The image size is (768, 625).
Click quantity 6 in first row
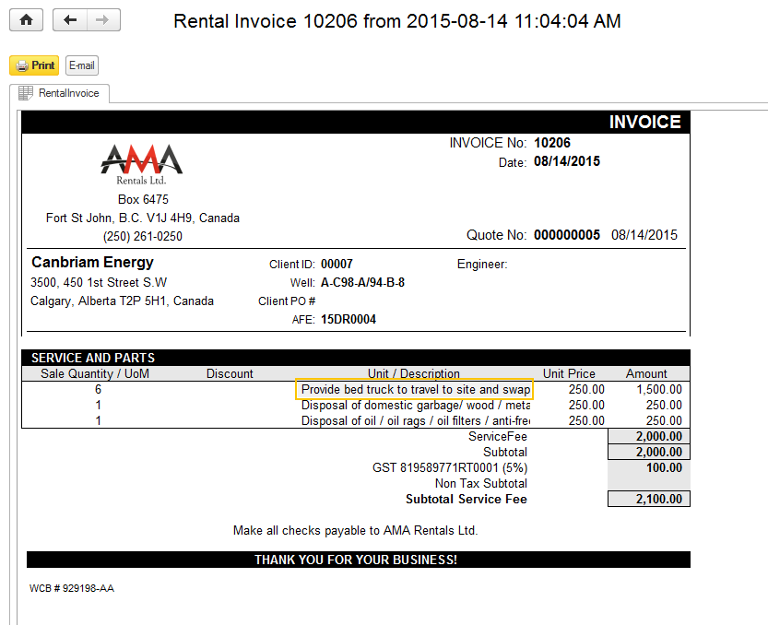point(98,389)
